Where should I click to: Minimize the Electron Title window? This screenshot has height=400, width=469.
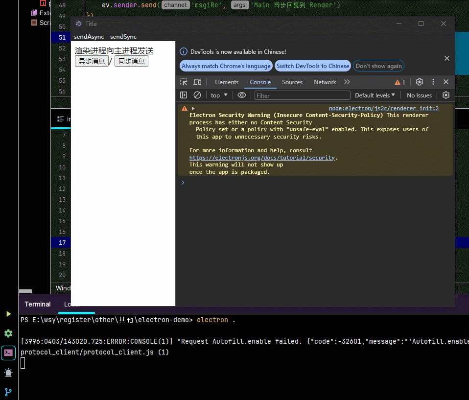(399, 24)
